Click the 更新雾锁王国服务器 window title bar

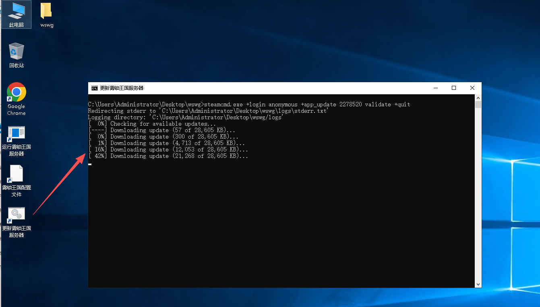[262, 88]
